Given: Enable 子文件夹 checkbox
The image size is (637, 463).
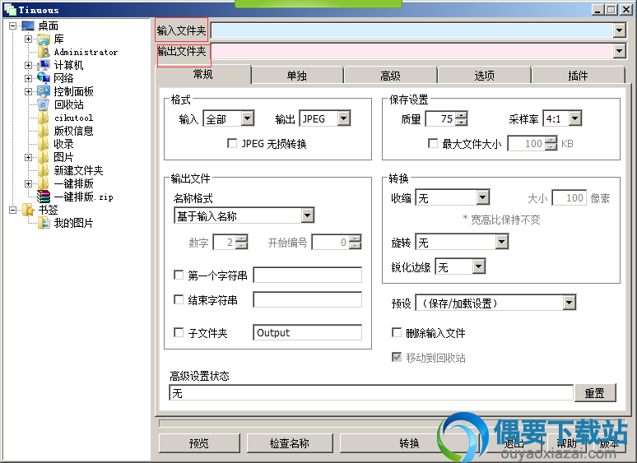Looking at the screenshot, I should point(179,333).
